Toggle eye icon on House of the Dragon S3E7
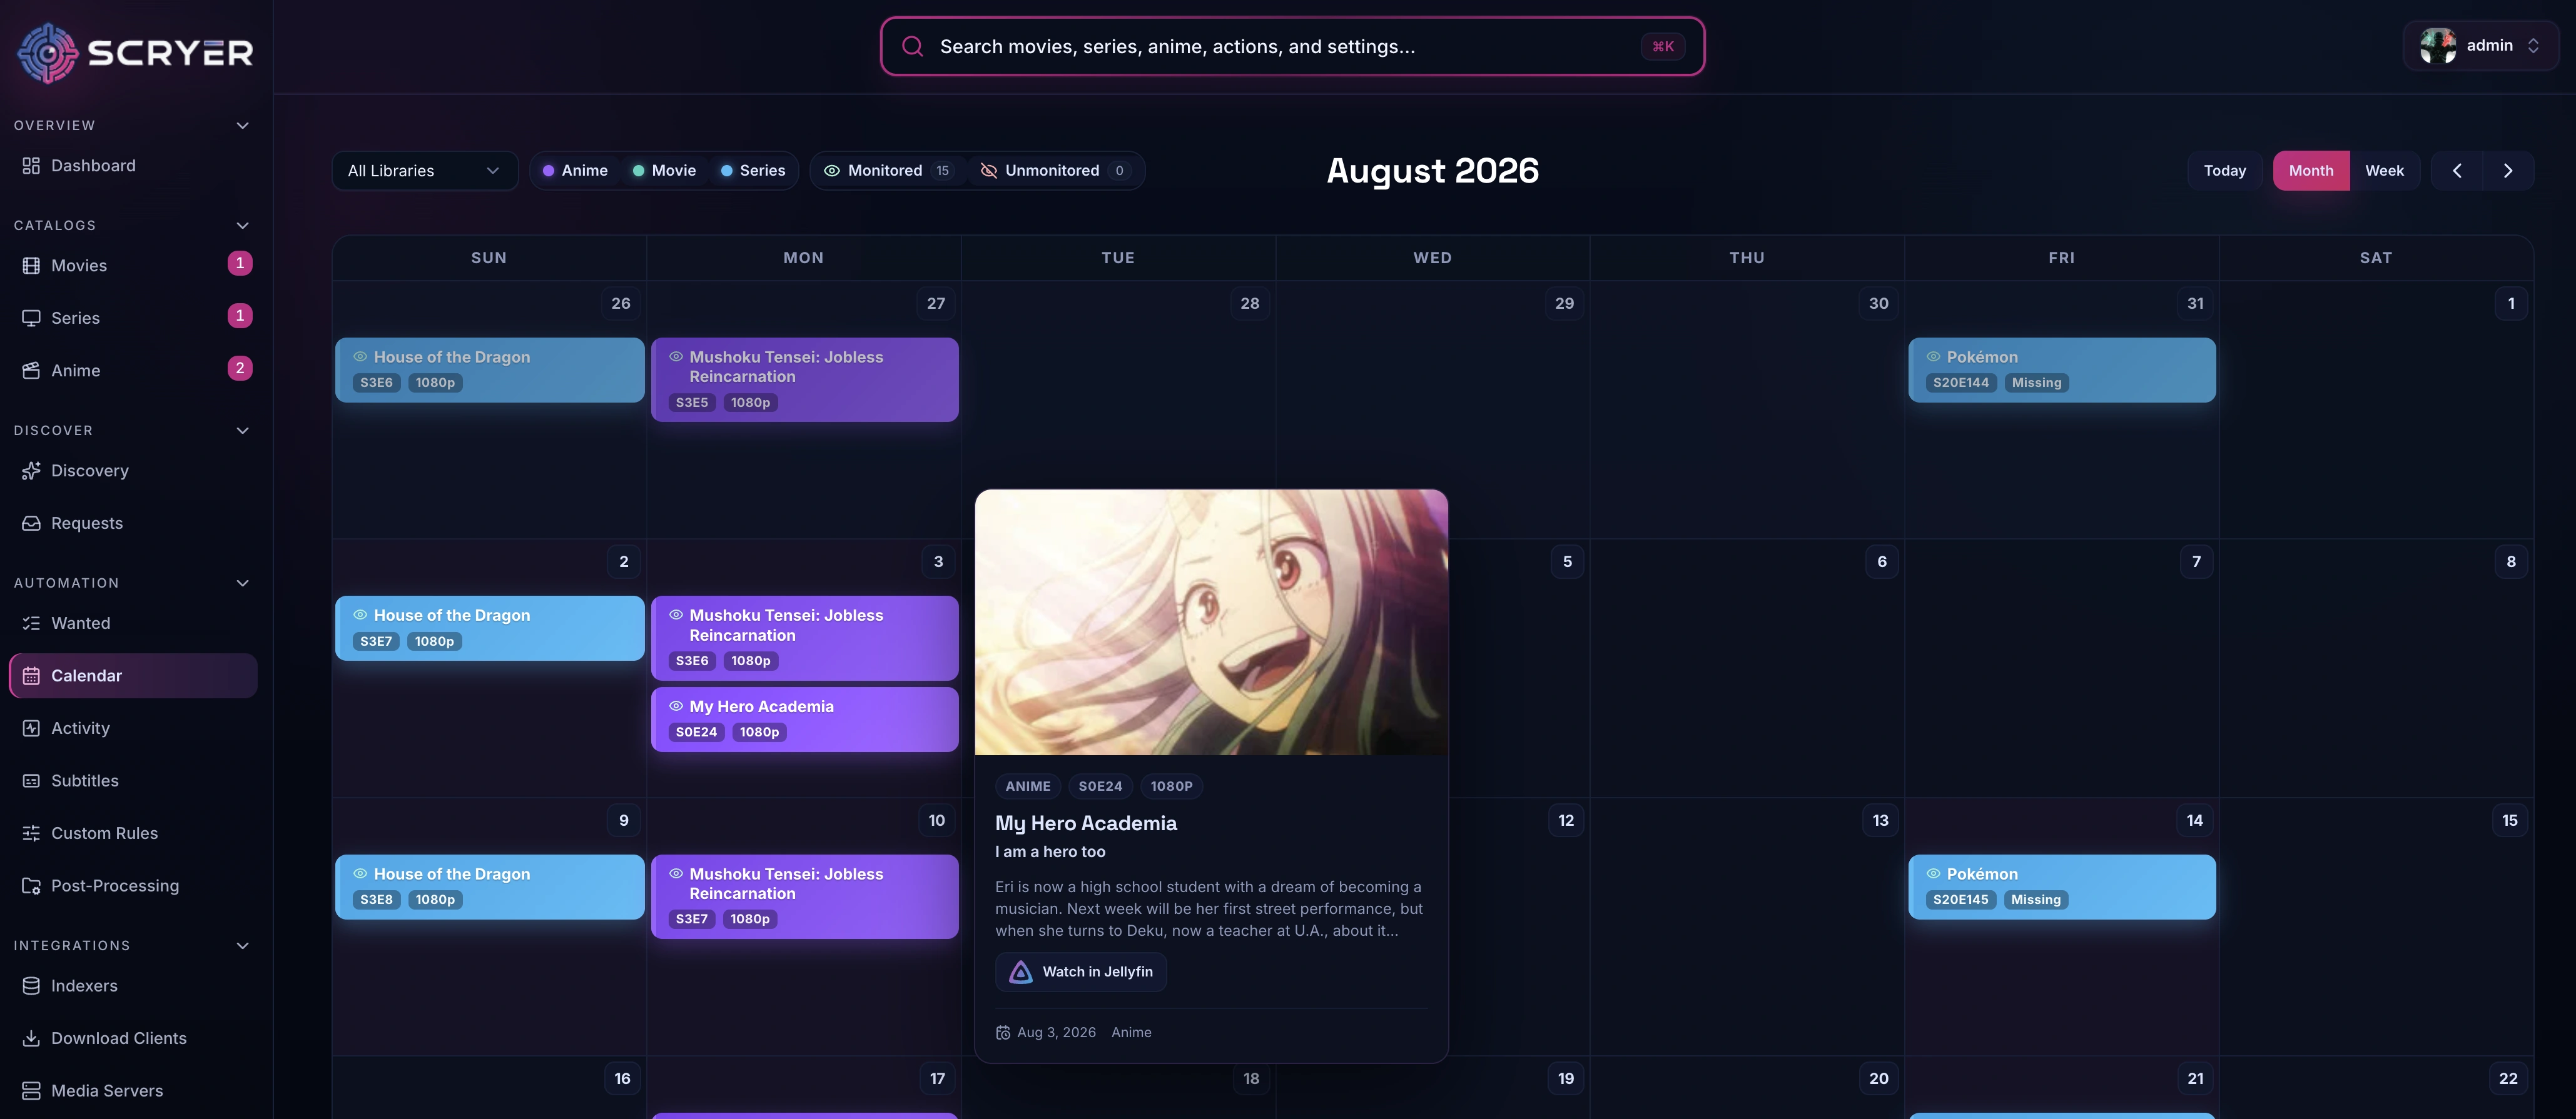Viewport: 2576px width, 1119px height. pos(360,615)
